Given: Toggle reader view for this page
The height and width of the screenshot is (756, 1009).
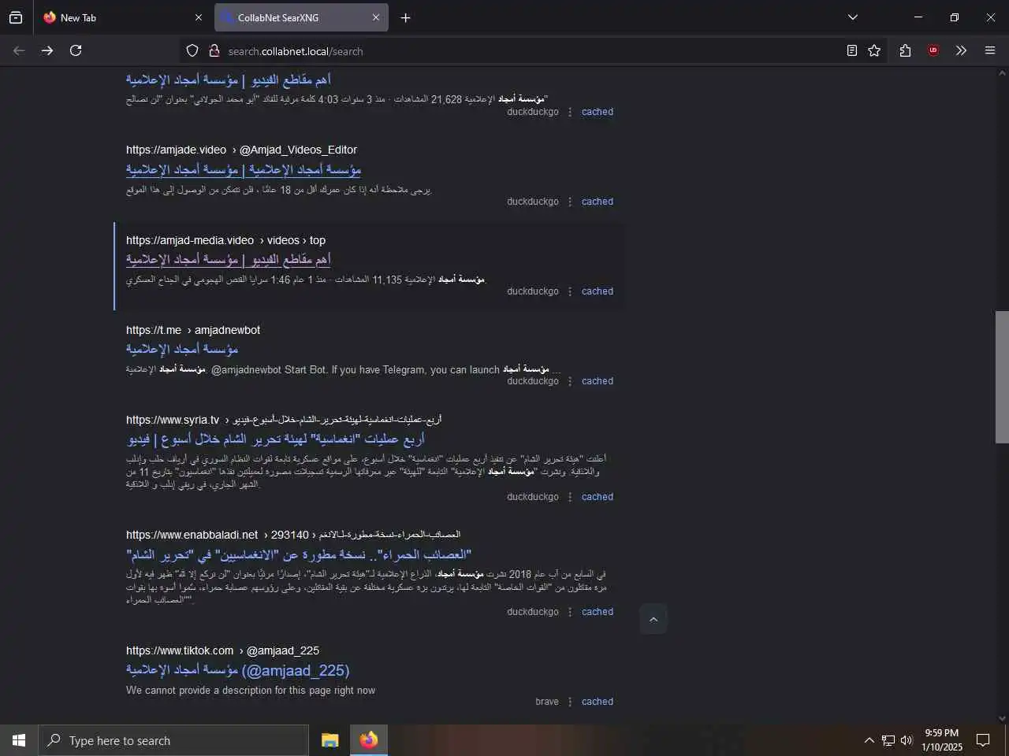Looking at the screenshot, I should tap(852, 50).
